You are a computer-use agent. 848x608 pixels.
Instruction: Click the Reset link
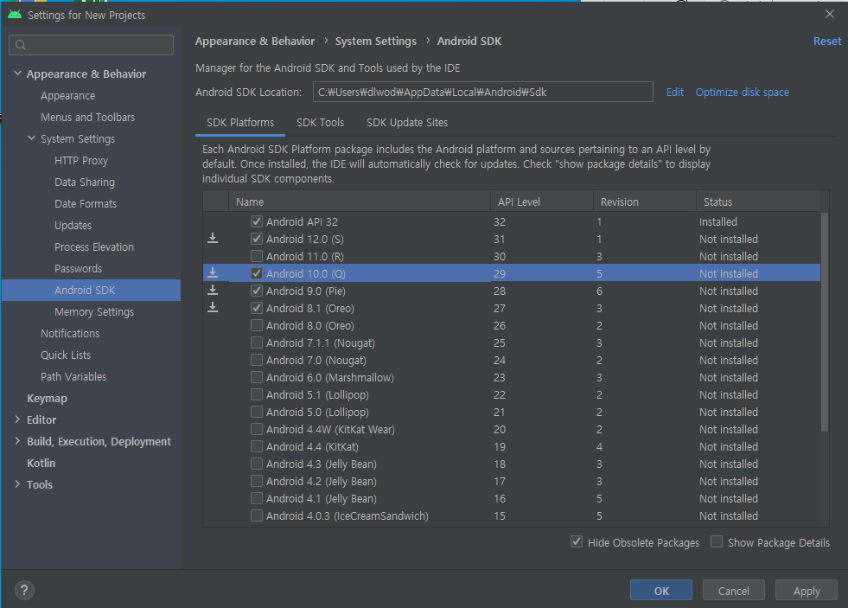click(x=827, y=42)
